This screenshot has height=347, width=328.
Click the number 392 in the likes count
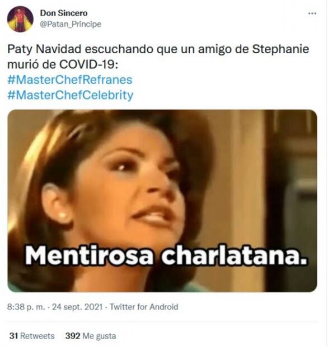(x=73, y=336)
